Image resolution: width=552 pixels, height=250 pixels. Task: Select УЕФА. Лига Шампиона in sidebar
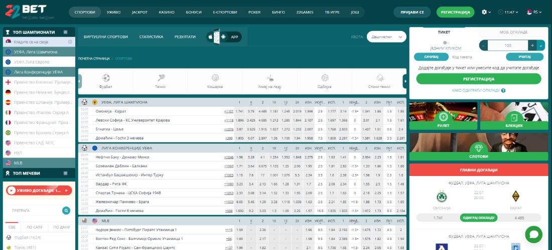pos(39,52)
